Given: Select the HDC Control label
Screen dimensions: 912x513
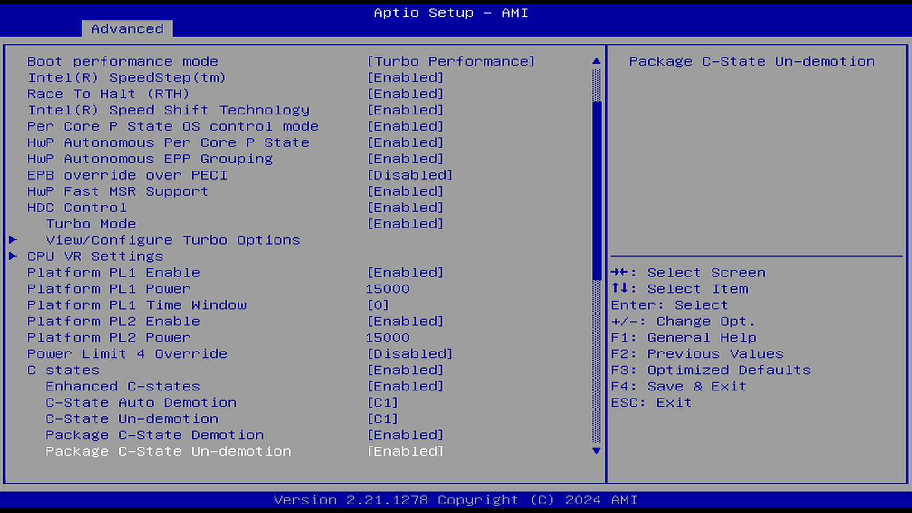Looking at the screenshot, I should pyautogui.click(x=77, y=208).
